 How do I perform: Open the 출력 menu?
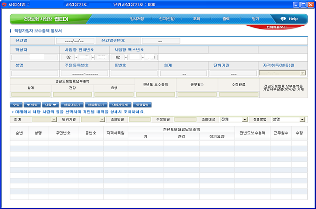226,19
